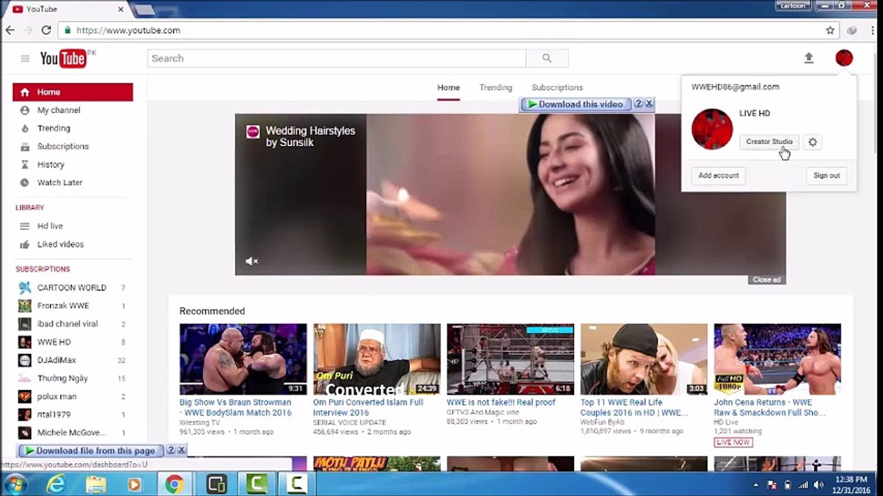Open YouTube settings gear icon

coord(813,142)
